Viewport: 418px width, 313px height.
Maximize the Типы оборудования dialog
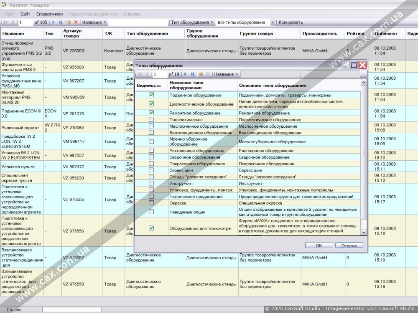tap(354, 66)
